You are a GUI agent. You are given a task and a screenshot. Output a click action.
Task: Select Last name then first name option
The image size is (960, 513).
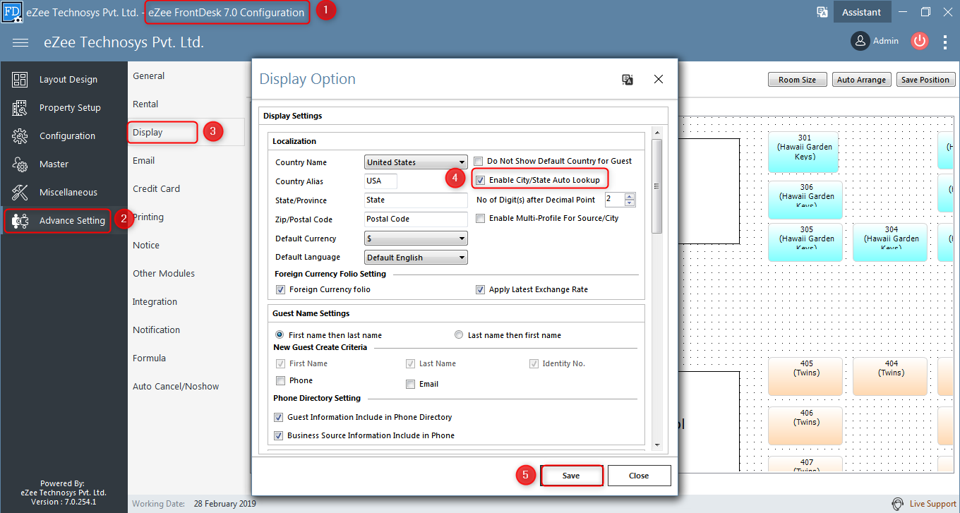pos(459,334)
